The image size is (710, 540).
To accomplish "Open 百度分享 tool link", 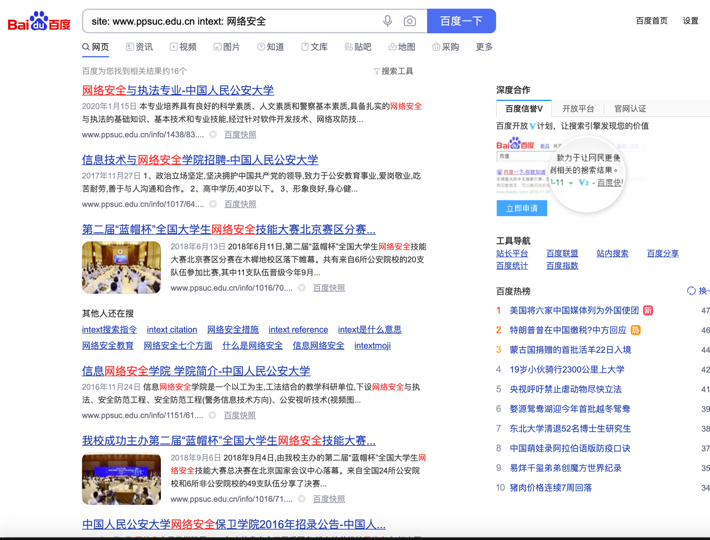I will click(x=663, y=254).
